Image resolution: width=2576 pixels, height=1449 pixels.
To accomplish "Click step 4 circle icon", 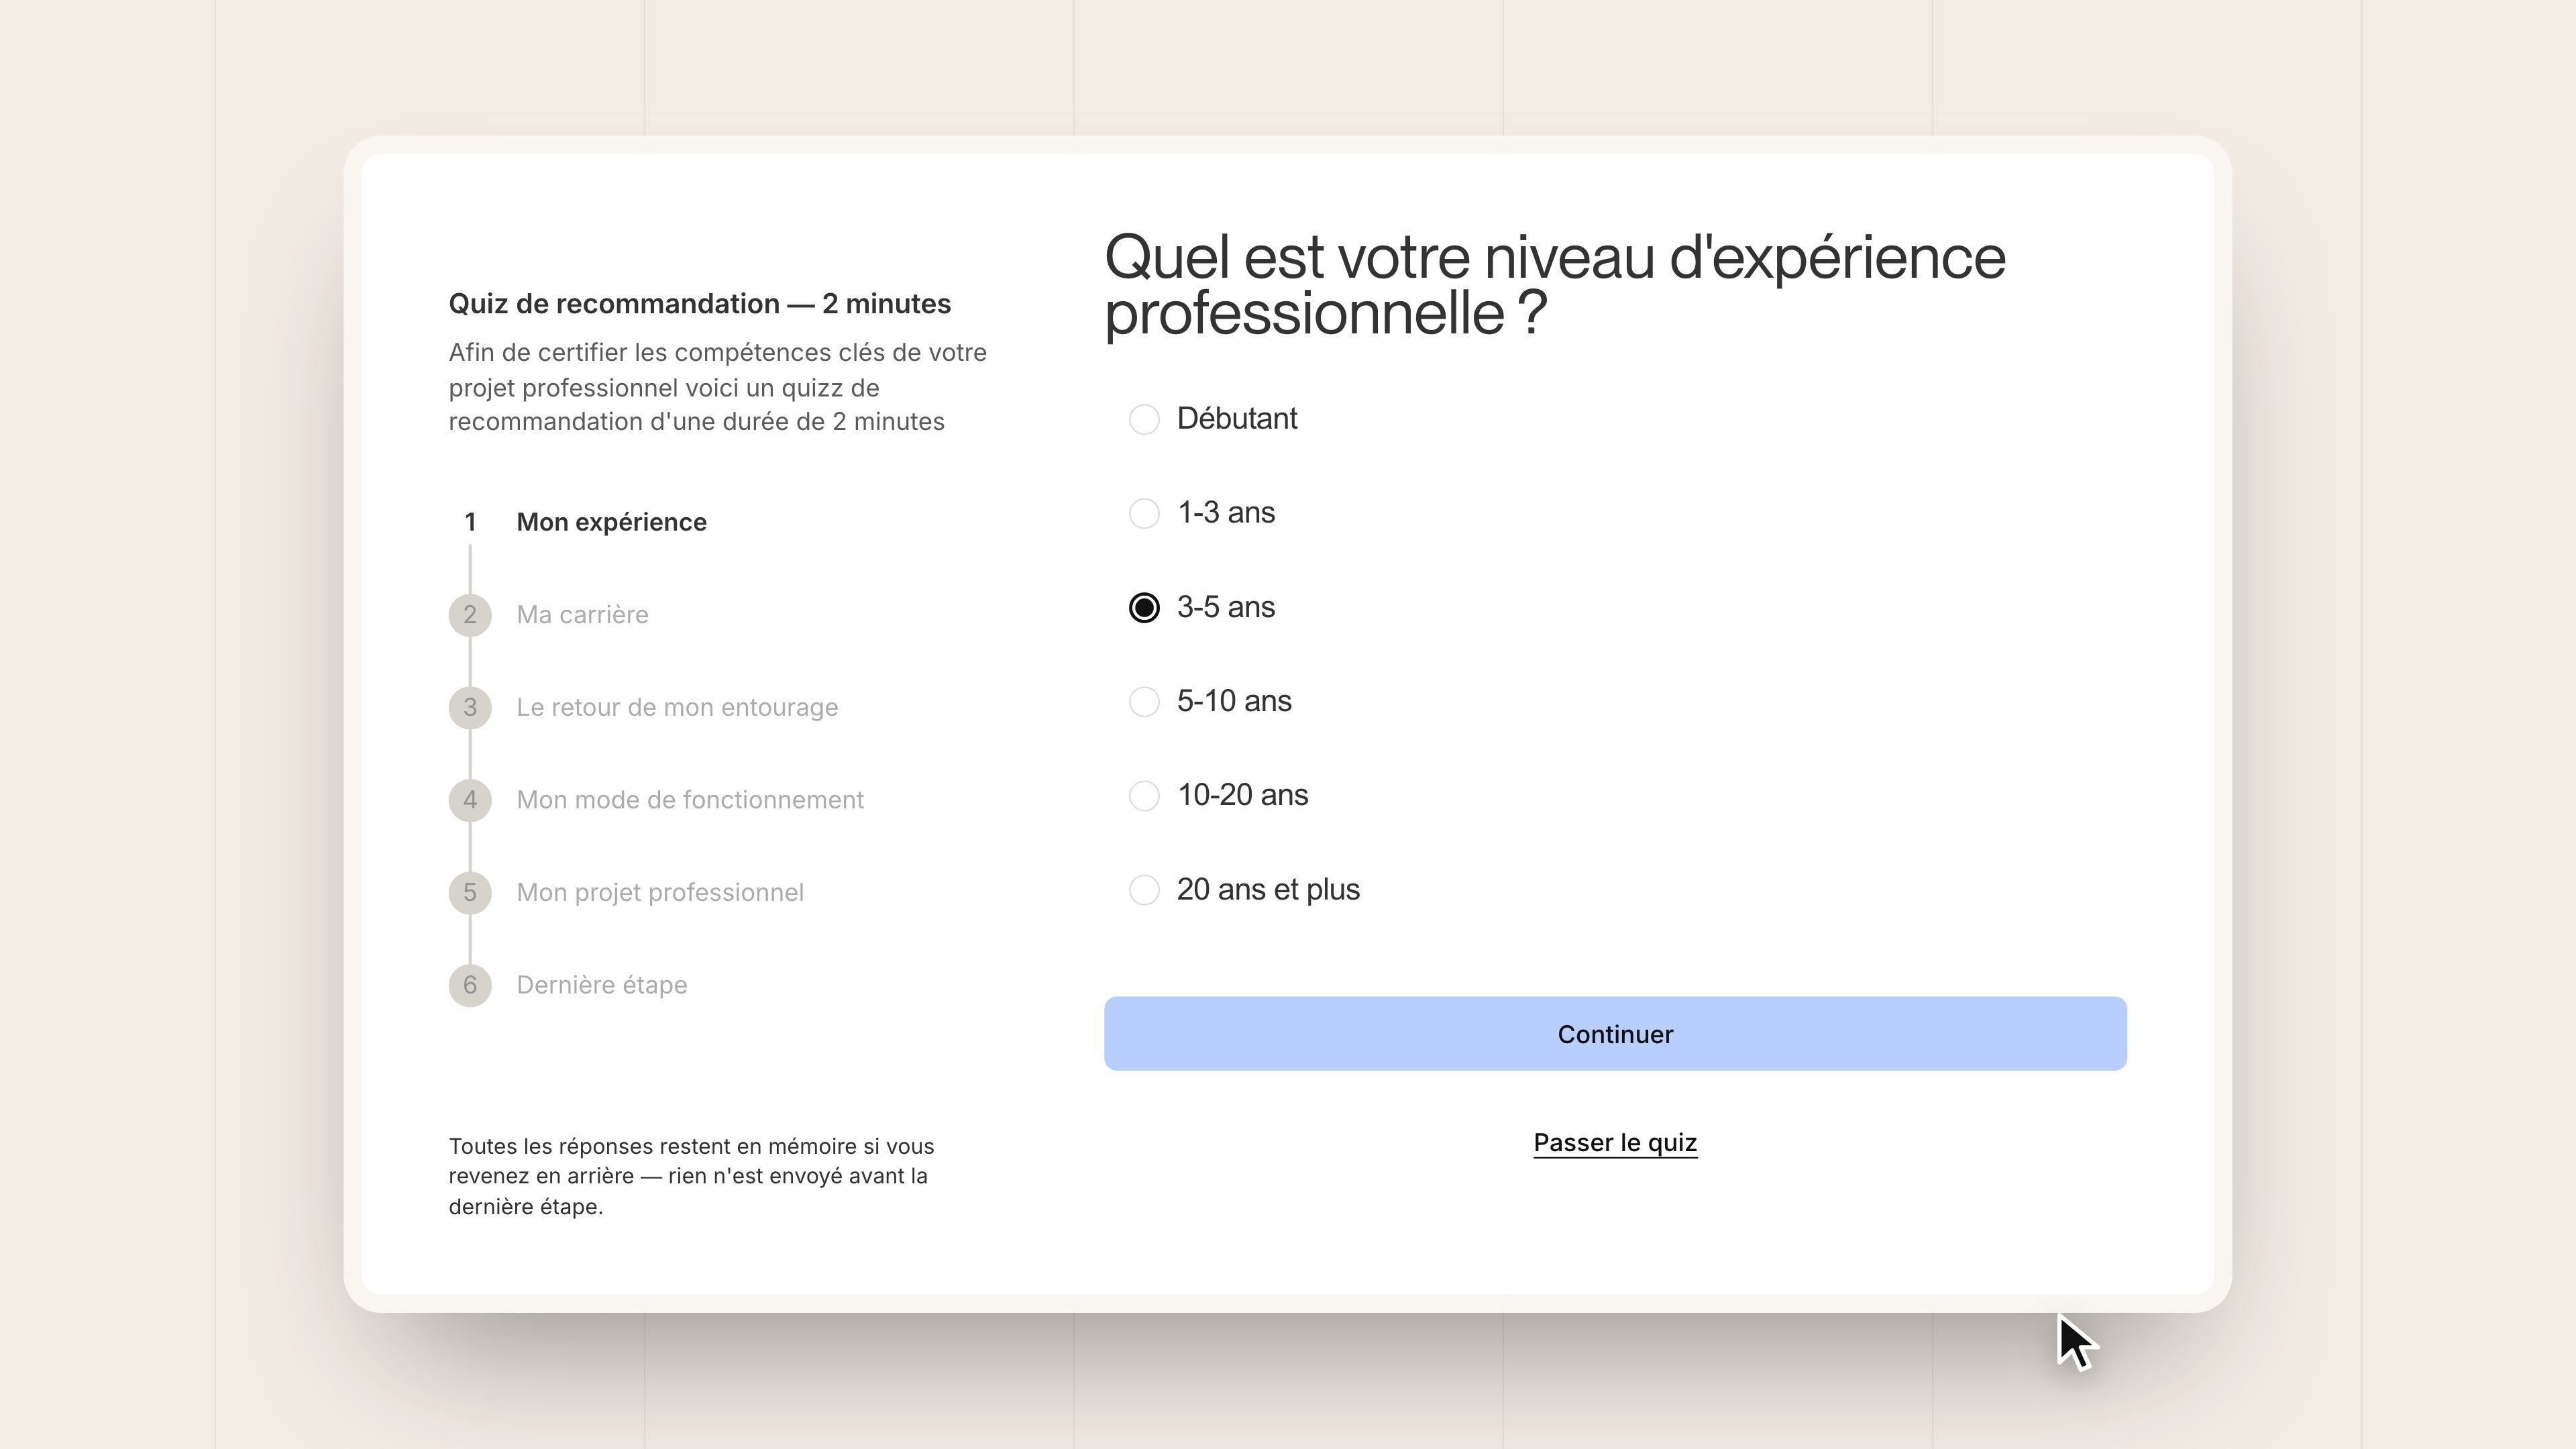I will pos(470,800).
